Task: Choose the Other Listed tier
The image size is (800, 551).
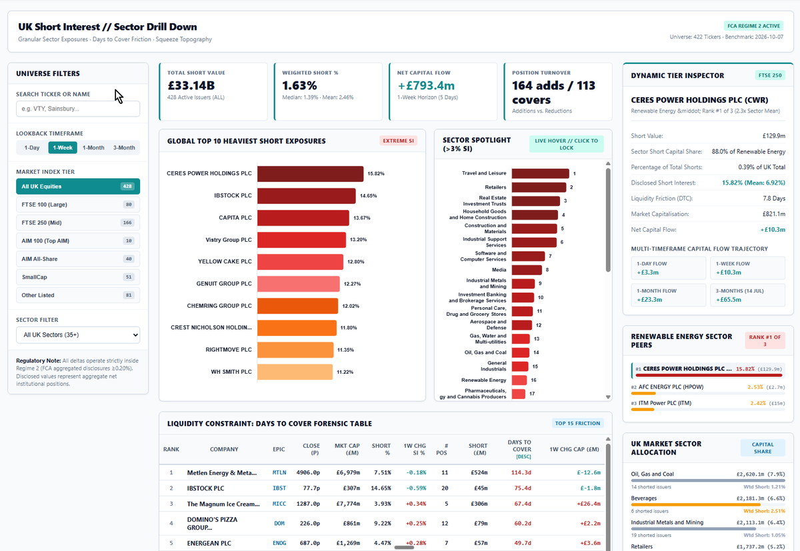Action: click(x=78, y=294)
